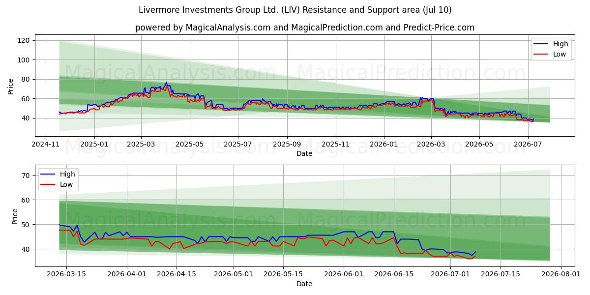Click the 2026-01 date tick label
The height and width of the screenshot is (295, 590).
tap(384, 144)
